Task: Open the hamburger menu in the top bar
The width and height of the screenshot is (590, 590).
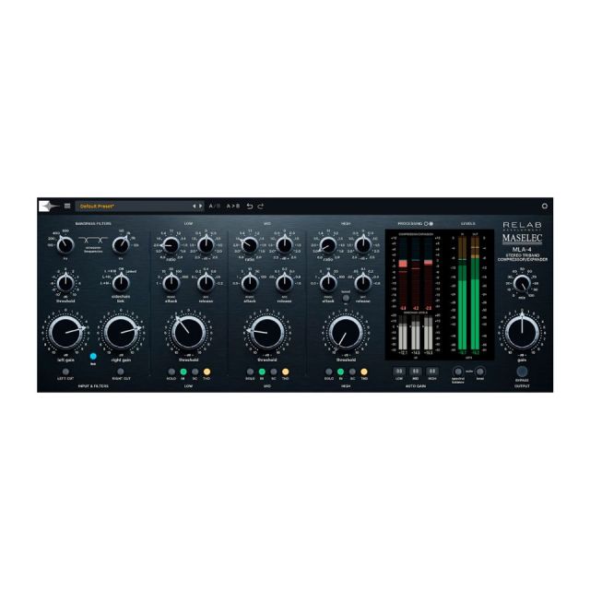Action: click(67, 206)
